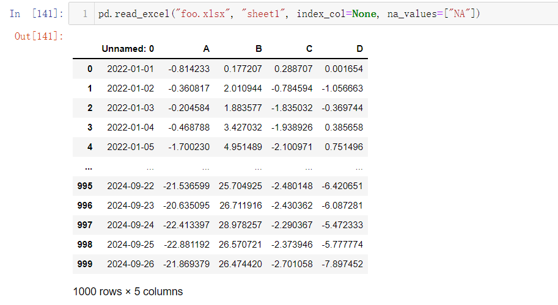This screenshot has height=305, width=558.
Task: Click value -6.420651
Action: click(342, 186)
